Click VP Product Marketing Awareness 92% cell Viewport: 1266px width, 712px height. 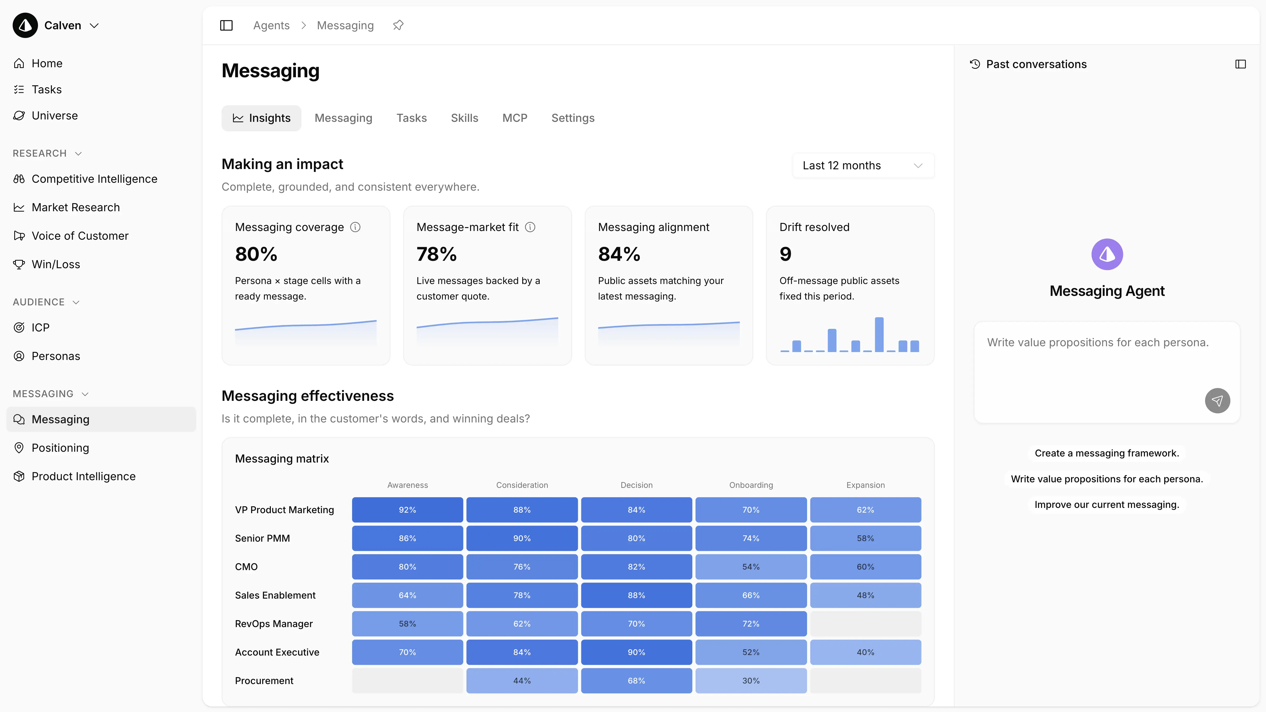click(407, 510)
